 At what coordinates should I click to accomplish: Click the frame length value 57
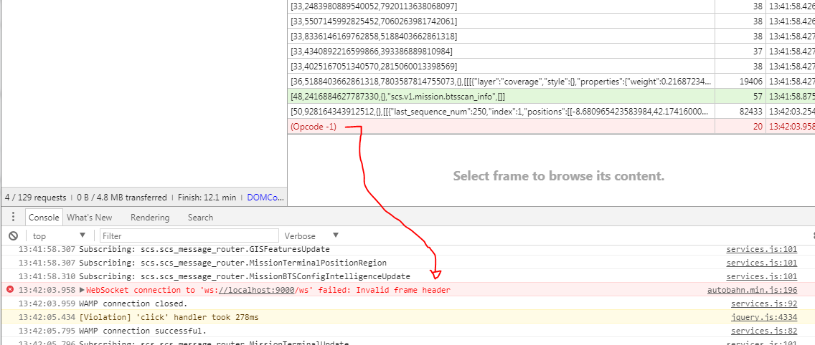[758, 97]
